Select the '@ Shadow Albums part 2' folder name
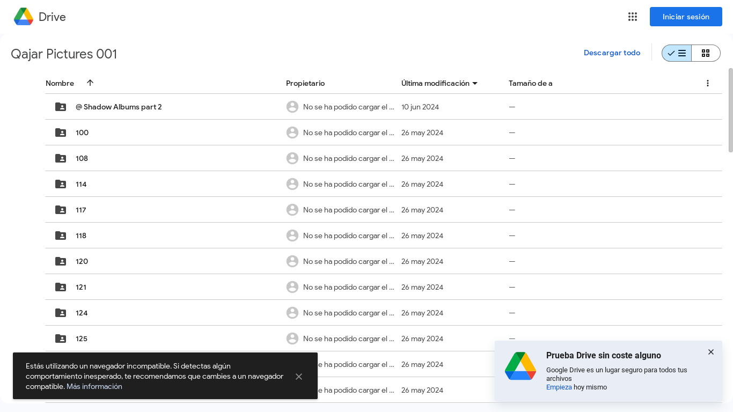Image resolution: width=733 pixels, height=412 pixels. (x=119, y=107)
